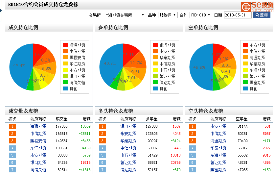The width and height of the screenshot is (276, 174).
Task: Open 鲁证期货 link in 多头持仓龙虎榜
Action: (128, 162)
